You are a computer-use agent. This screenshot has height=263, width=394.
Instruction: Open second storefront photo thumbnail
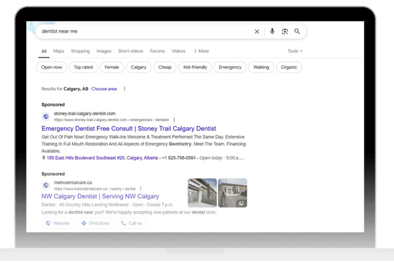click(232, 193)
